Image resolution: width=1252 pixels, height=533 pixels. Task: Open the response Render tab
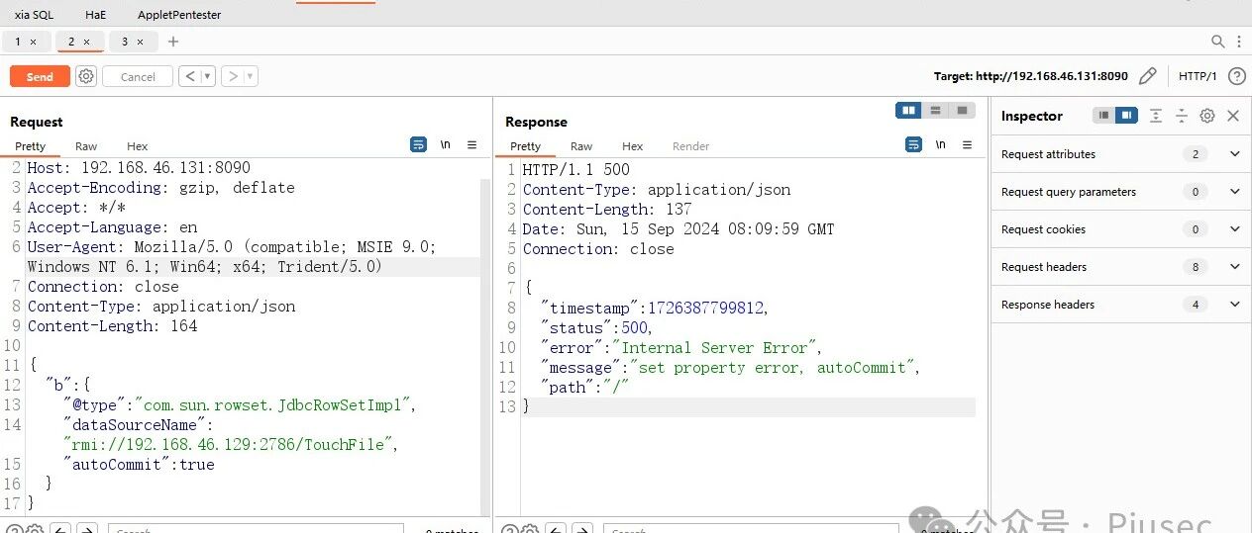pos(691,146)
